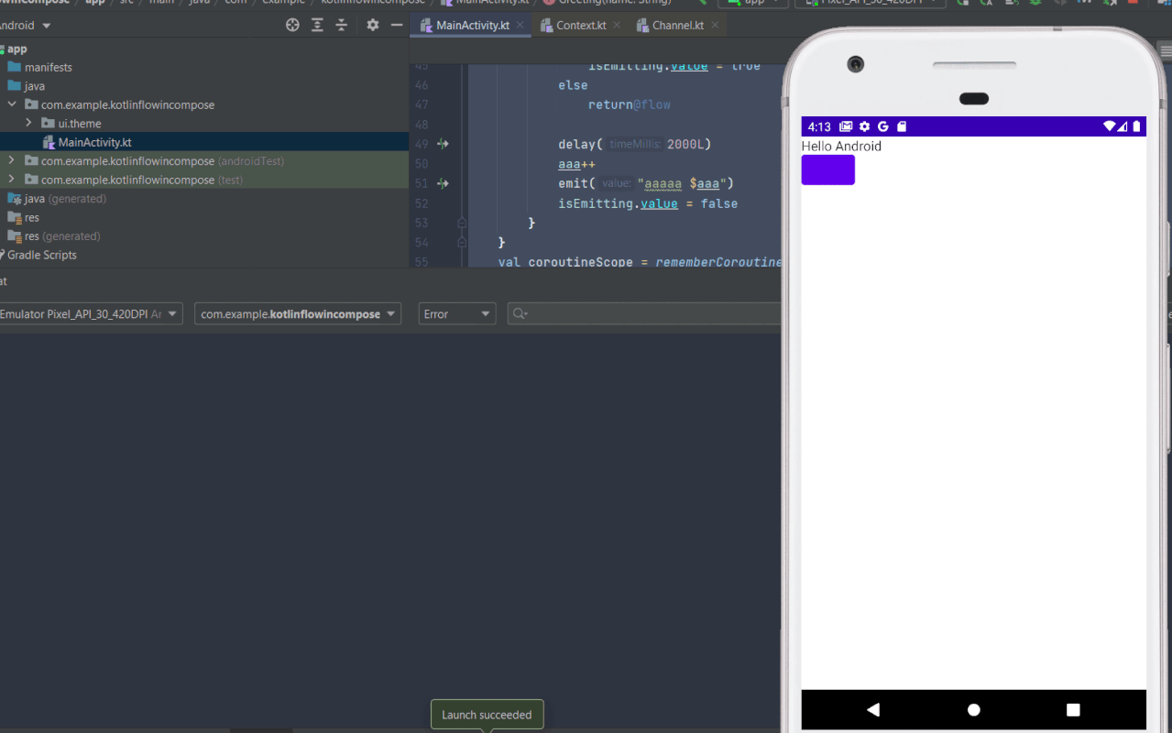Screen dimensions: 1172x733
Task: Close the Context.kt editor tab
Action: click(616, 26)
